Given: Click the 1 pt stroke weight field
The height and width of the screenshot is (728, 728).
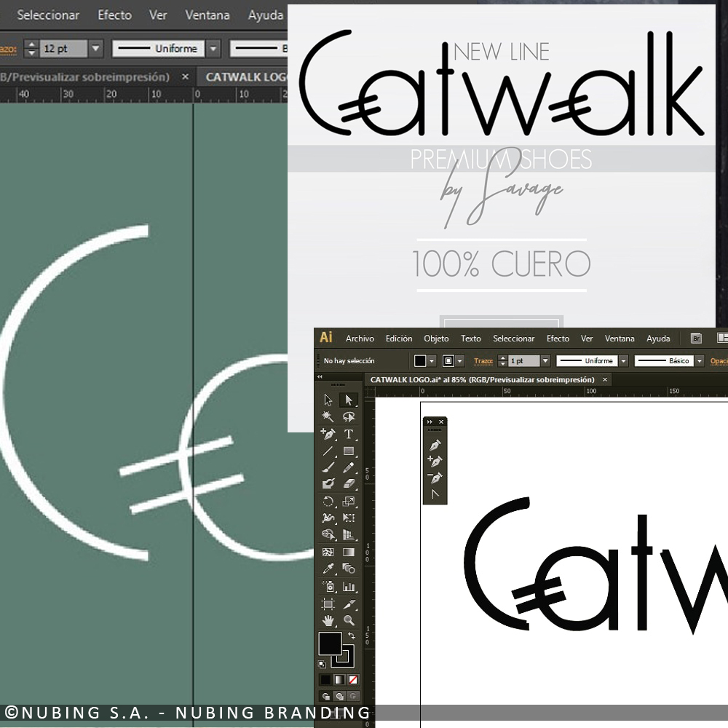Looking at the screenshot, I should point(524,361).
